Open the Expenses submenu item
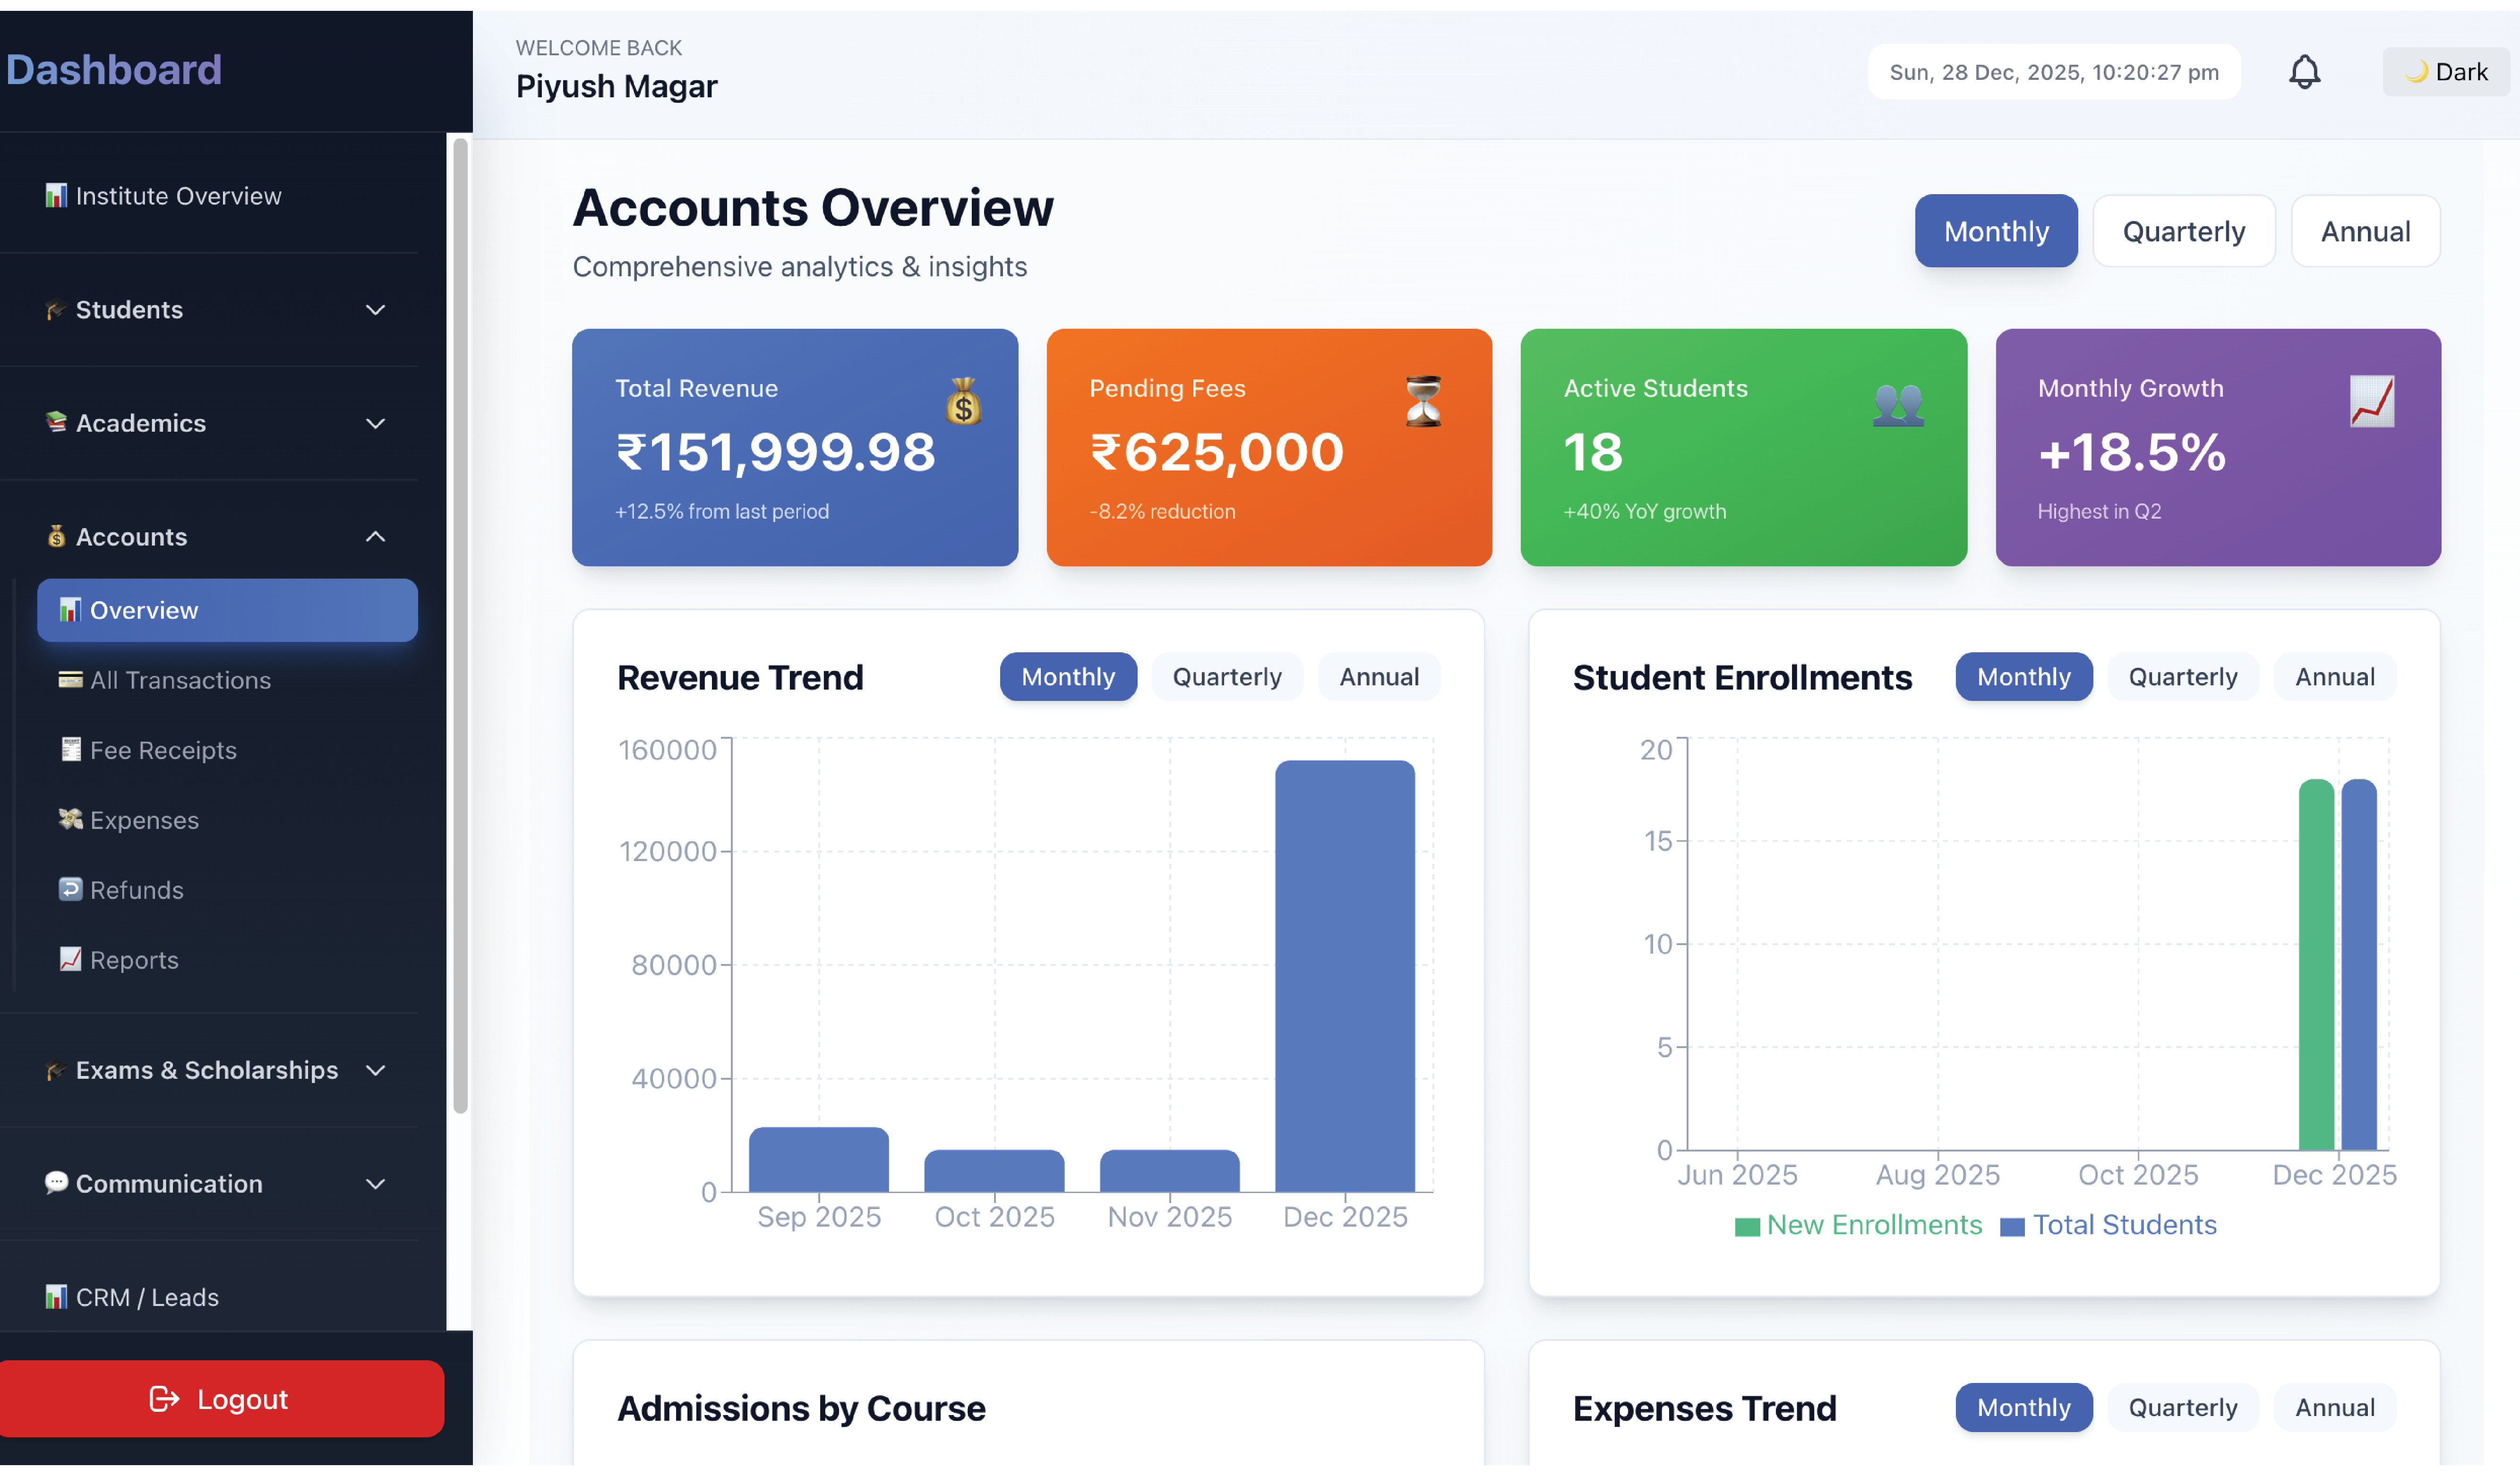 [x=144, y=820]
